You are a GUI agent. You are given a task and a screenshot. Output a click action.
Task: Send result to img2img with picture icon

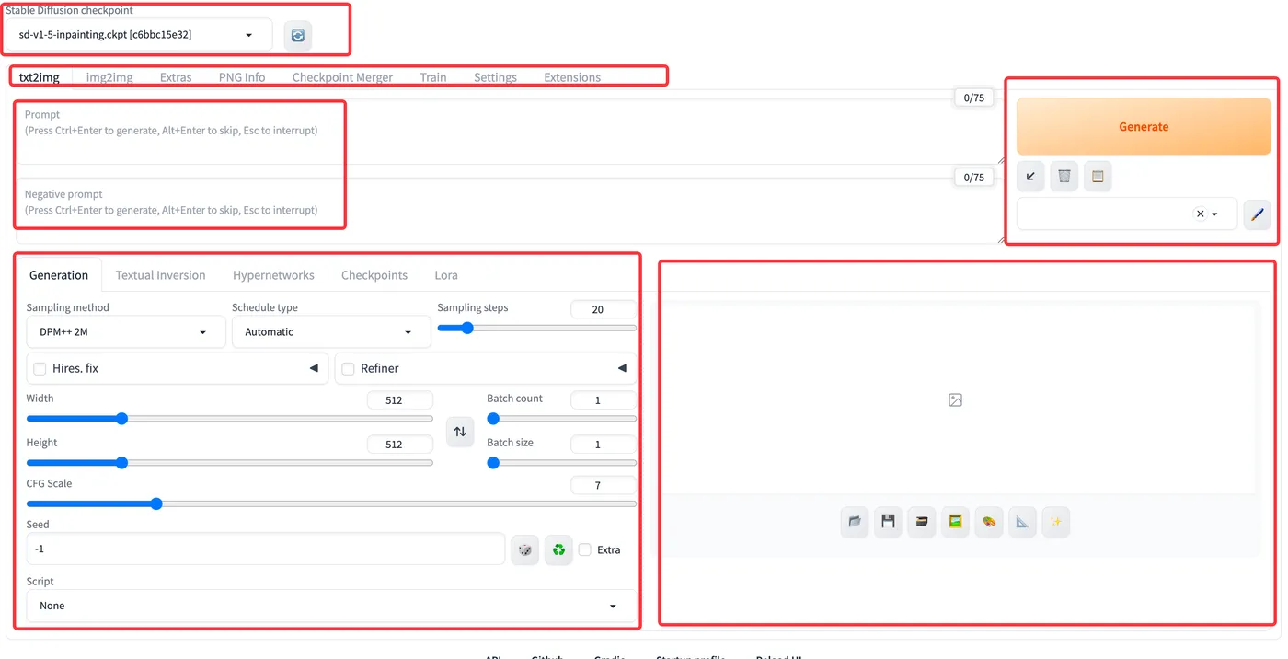click(955, 522)
